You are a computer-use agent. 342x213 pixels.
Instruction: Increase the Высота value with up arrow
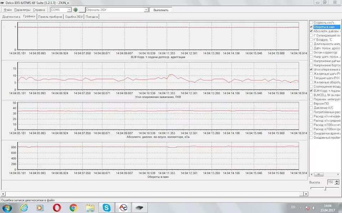pos(337,181)
